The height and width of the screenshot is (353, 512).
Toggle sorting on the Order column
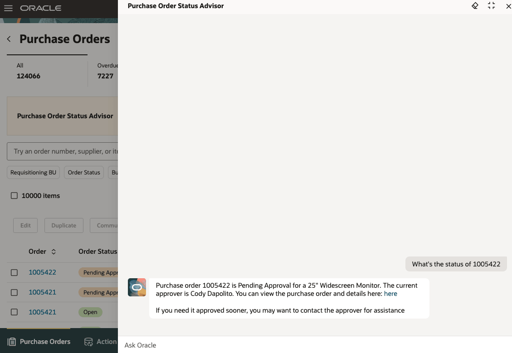click(x=53, y=251)
